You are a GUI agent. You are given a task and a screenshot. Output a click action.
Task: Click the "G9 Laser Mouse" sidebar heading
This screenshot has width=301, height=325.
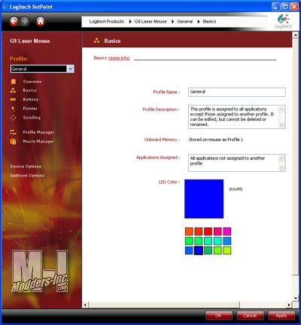pos(30,41)
